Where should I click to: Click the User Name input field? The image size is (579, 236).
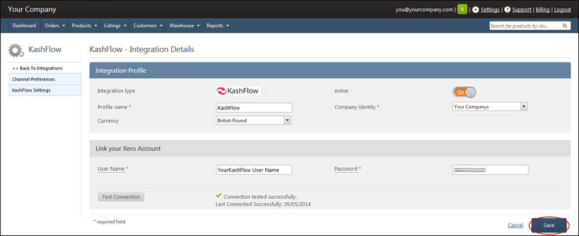tap(254, 170)
